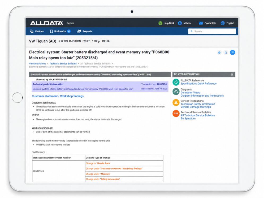Click 'Change under "Measure"' table row
The height and width of the screenshot is (198, 264).
[x=124, y=174]
